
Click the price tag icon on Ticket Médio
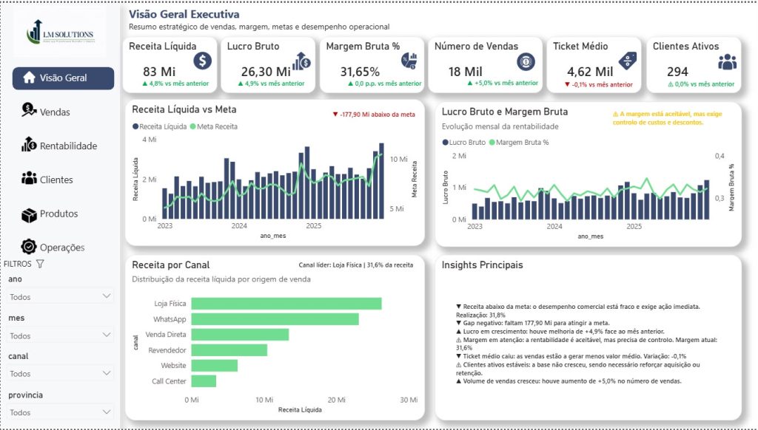point(628,61)
